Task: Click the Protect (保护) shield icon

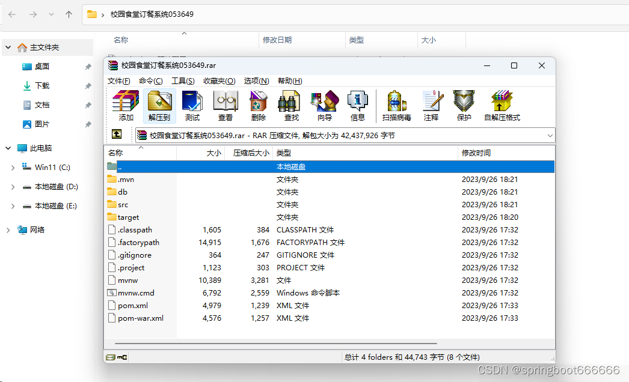Action: tap(464, 106)
